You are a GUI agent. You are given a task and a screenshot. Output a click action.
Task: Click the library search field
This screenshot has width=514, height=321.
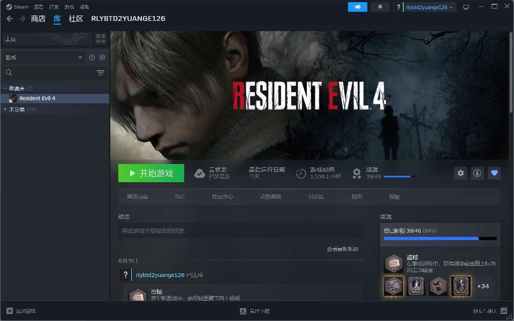(x=49, y=72)
